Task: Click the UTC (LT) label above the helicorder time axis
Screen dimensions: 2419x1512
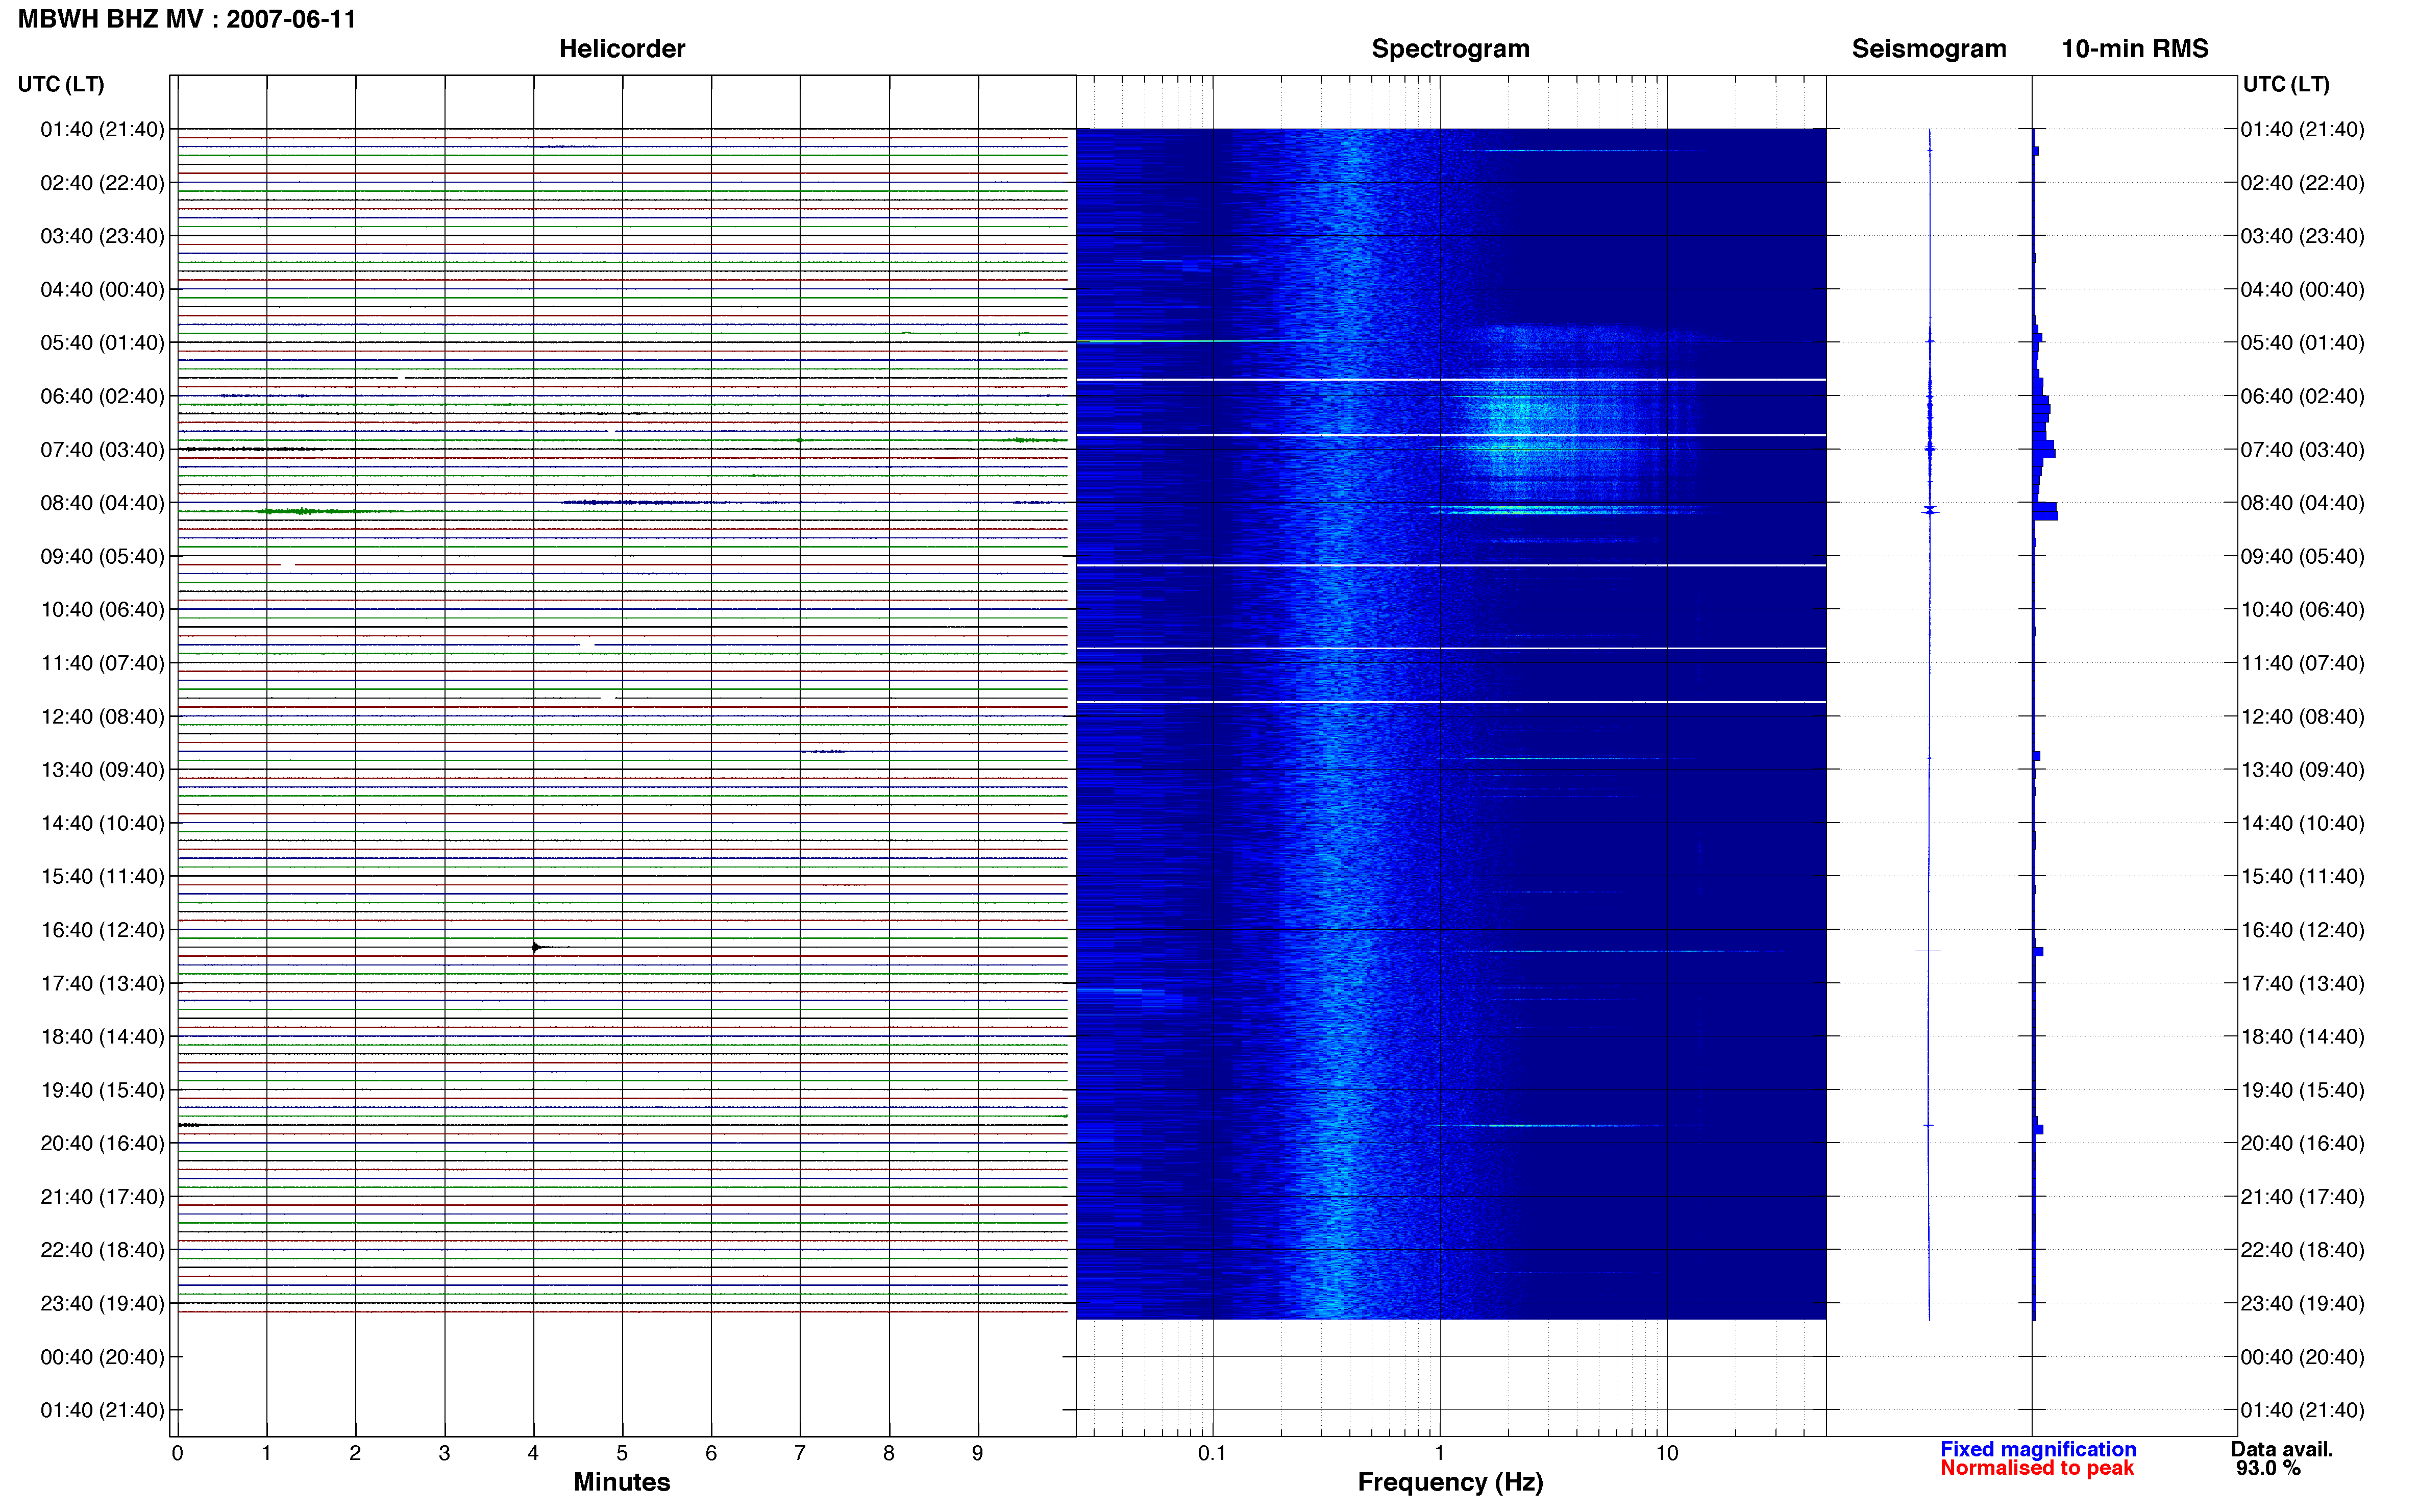Action: [x=61, y=84]
